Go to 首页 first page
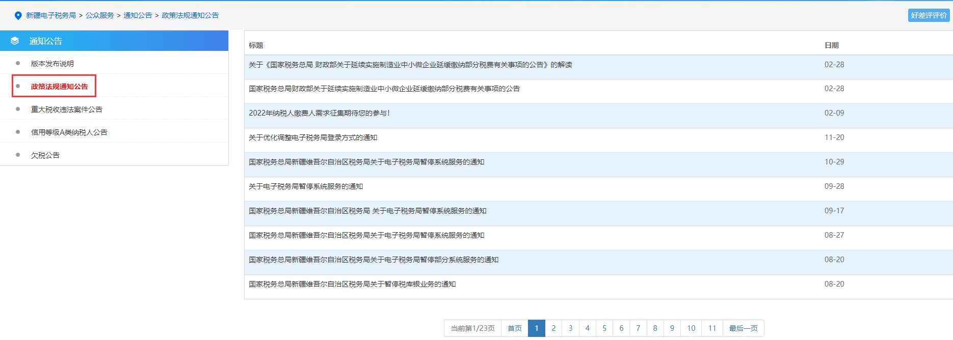The image size is (953, 340). pyautogui.click(x=515, y=328)
